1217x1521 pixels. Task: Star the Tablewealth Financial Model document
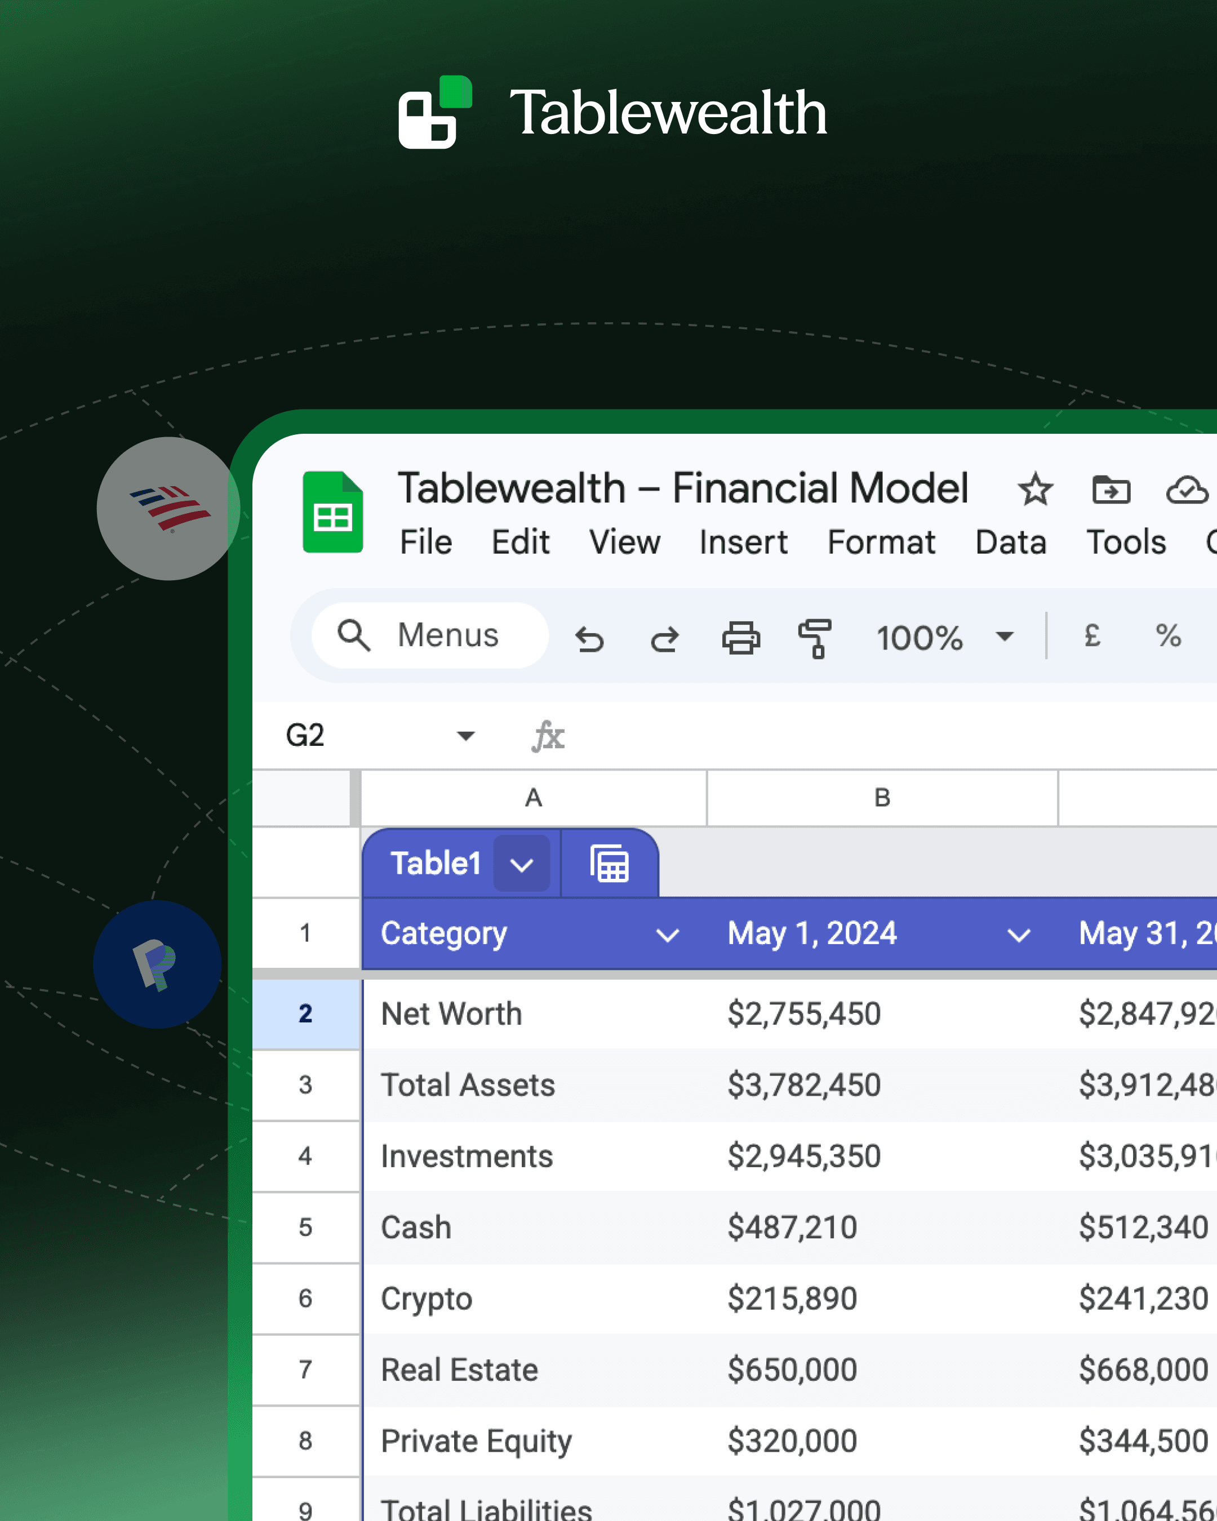tap(1035, 490)
